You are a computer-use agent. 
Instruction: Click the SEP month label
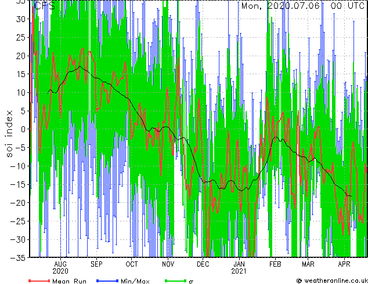click(96, 264)
